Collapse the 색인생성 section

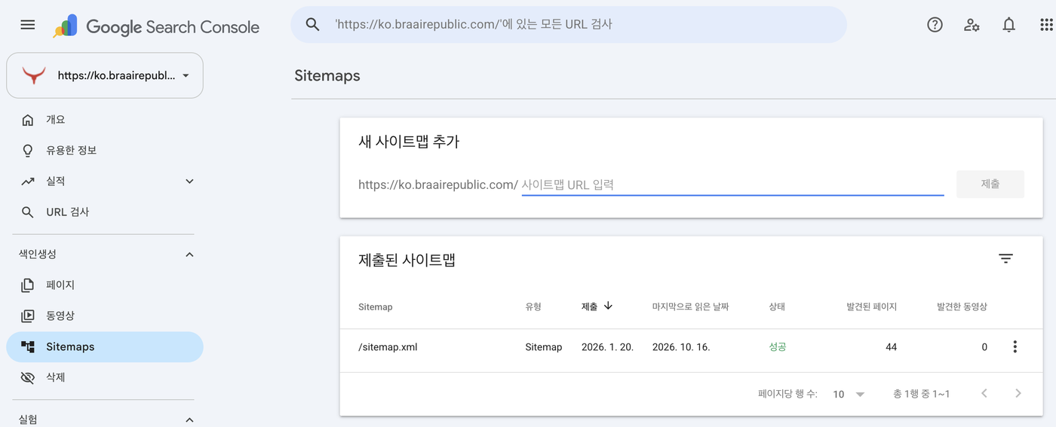coord(189,255)
